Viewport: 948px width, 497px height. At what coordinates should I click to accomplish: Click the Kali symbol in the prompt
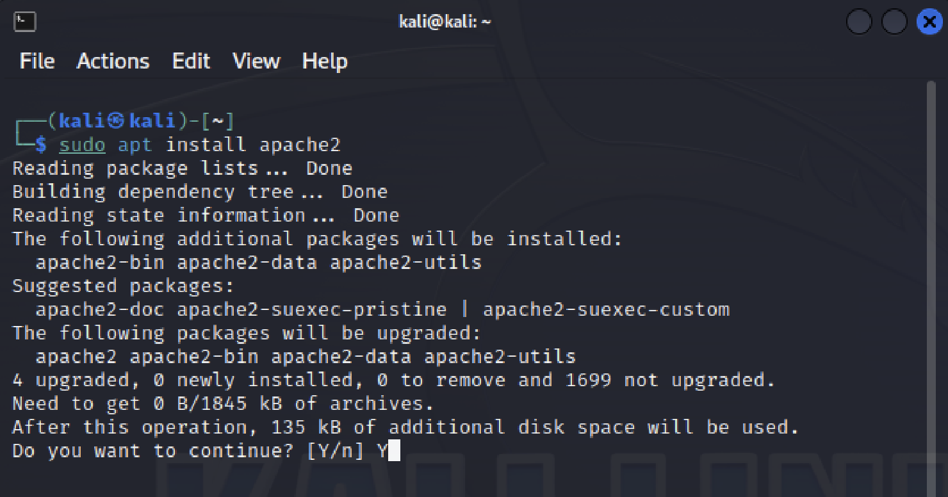click(x=115, y=120)
